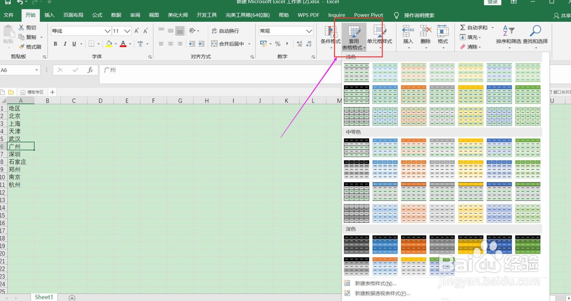Viewport: 571px width, 301px height.
Task: Apply red font color A
Action: click(x=123, y=44)
